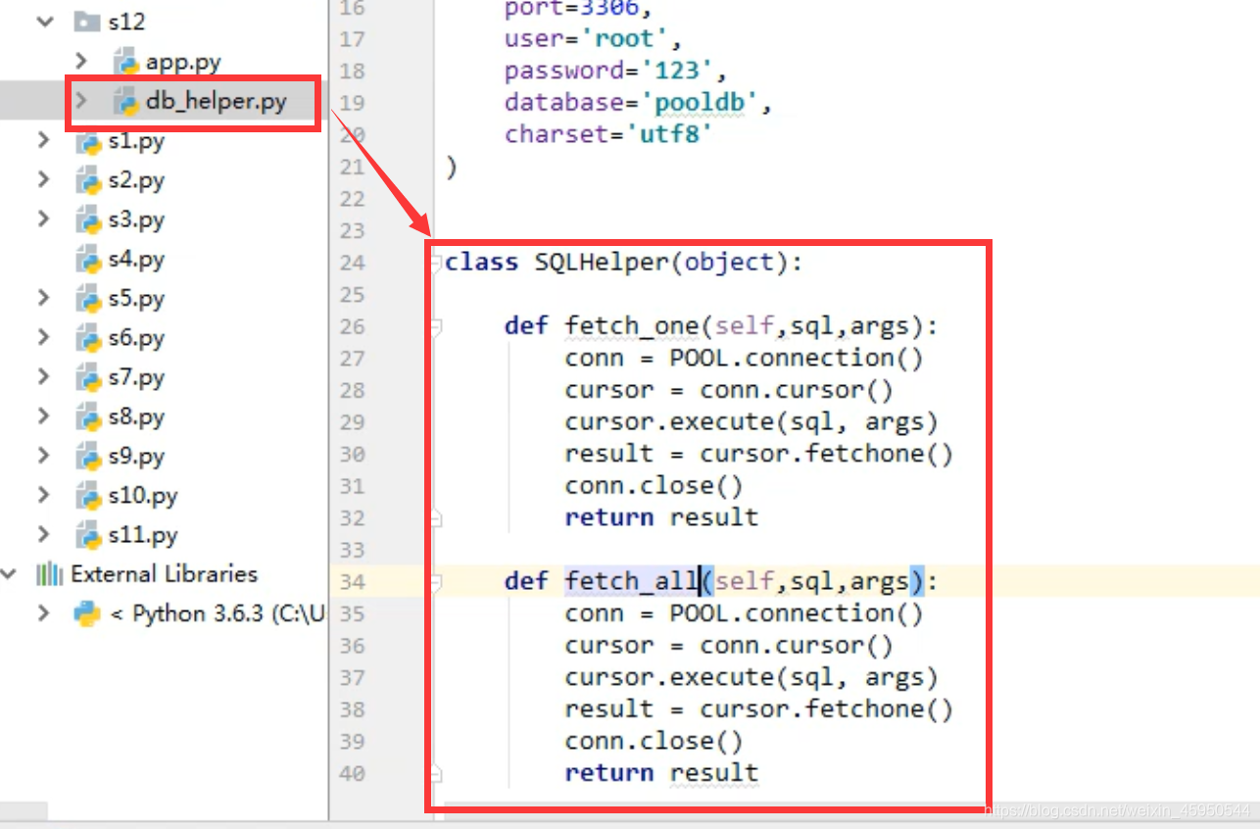The image size is (1260, 829).
Task: Open s9.py in the project tree
Action: click(136, 457)
